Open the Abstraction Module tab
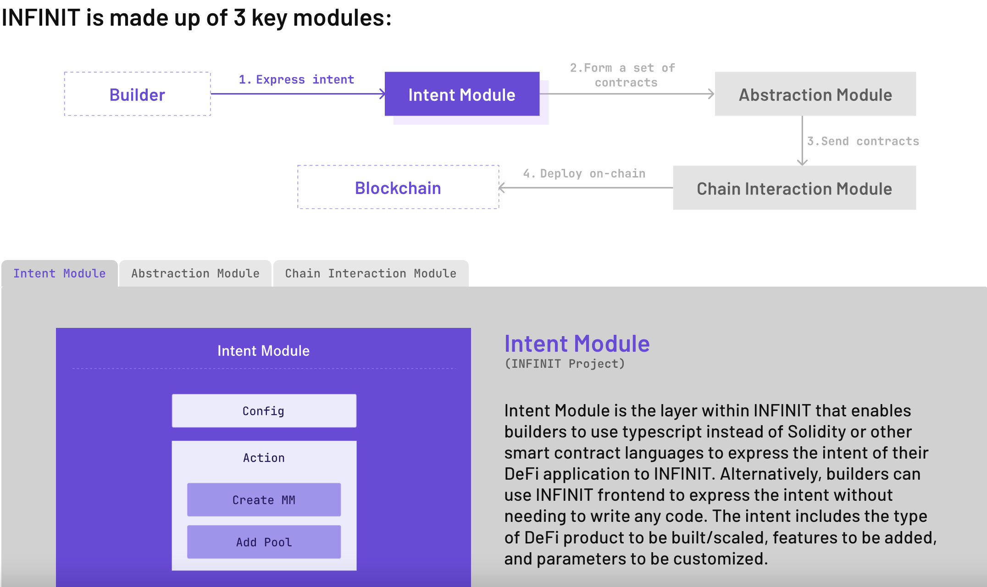987x587 pixels. [x=195, y=273]
